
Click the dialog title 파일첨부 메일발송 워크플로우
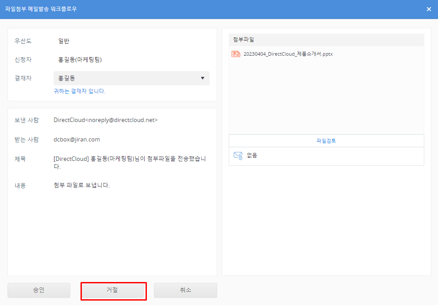point(41,9)
